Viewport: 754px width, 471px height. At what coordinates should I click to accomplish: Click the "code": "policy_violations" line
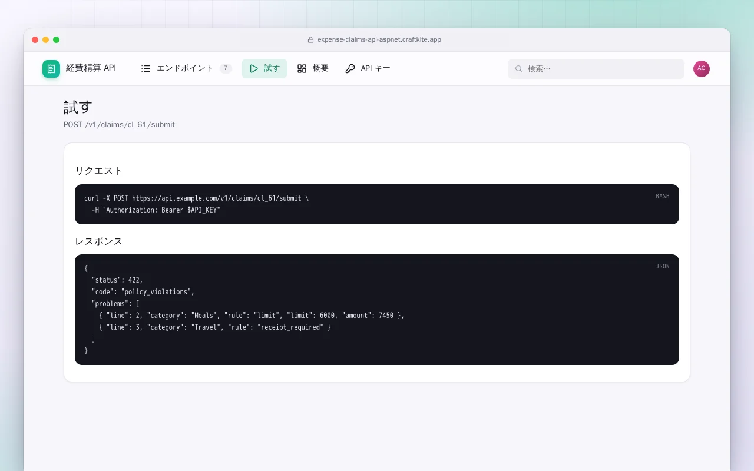point(143,292)
